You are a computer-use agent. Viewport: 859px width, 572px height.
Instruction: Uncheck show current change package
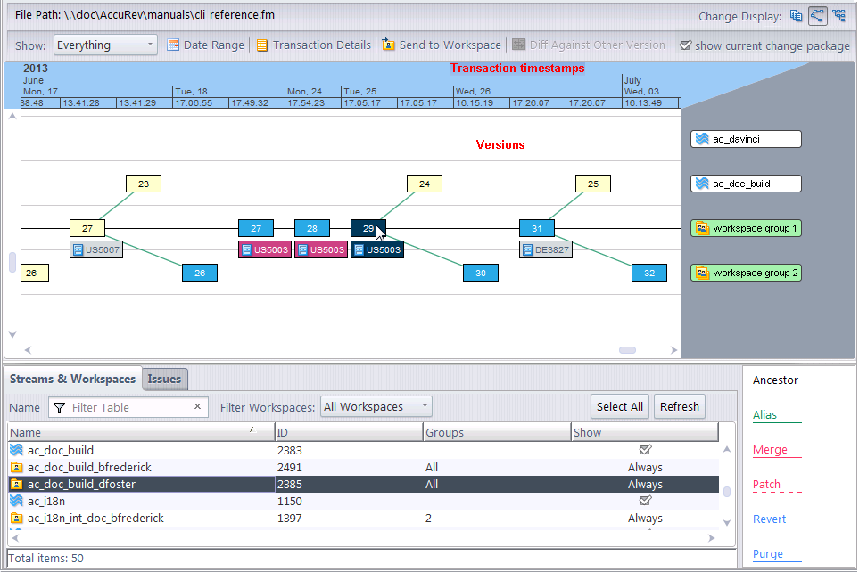pyautogui.click(x=685, y=45)
